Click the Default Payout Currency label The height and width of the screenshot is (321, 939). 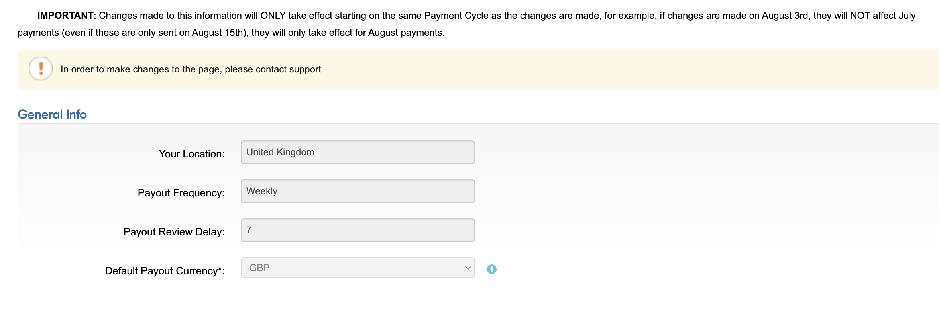click(165, 271)
